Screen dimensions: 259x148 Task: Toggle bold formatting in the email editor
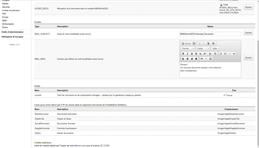pos(183,54)
